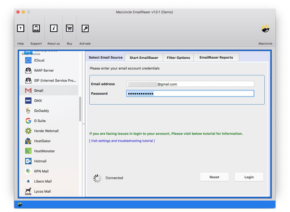Viewport: 290px width, 212px height.
Task: Select Hotmail in the sidebar
Action: (40, 161)
